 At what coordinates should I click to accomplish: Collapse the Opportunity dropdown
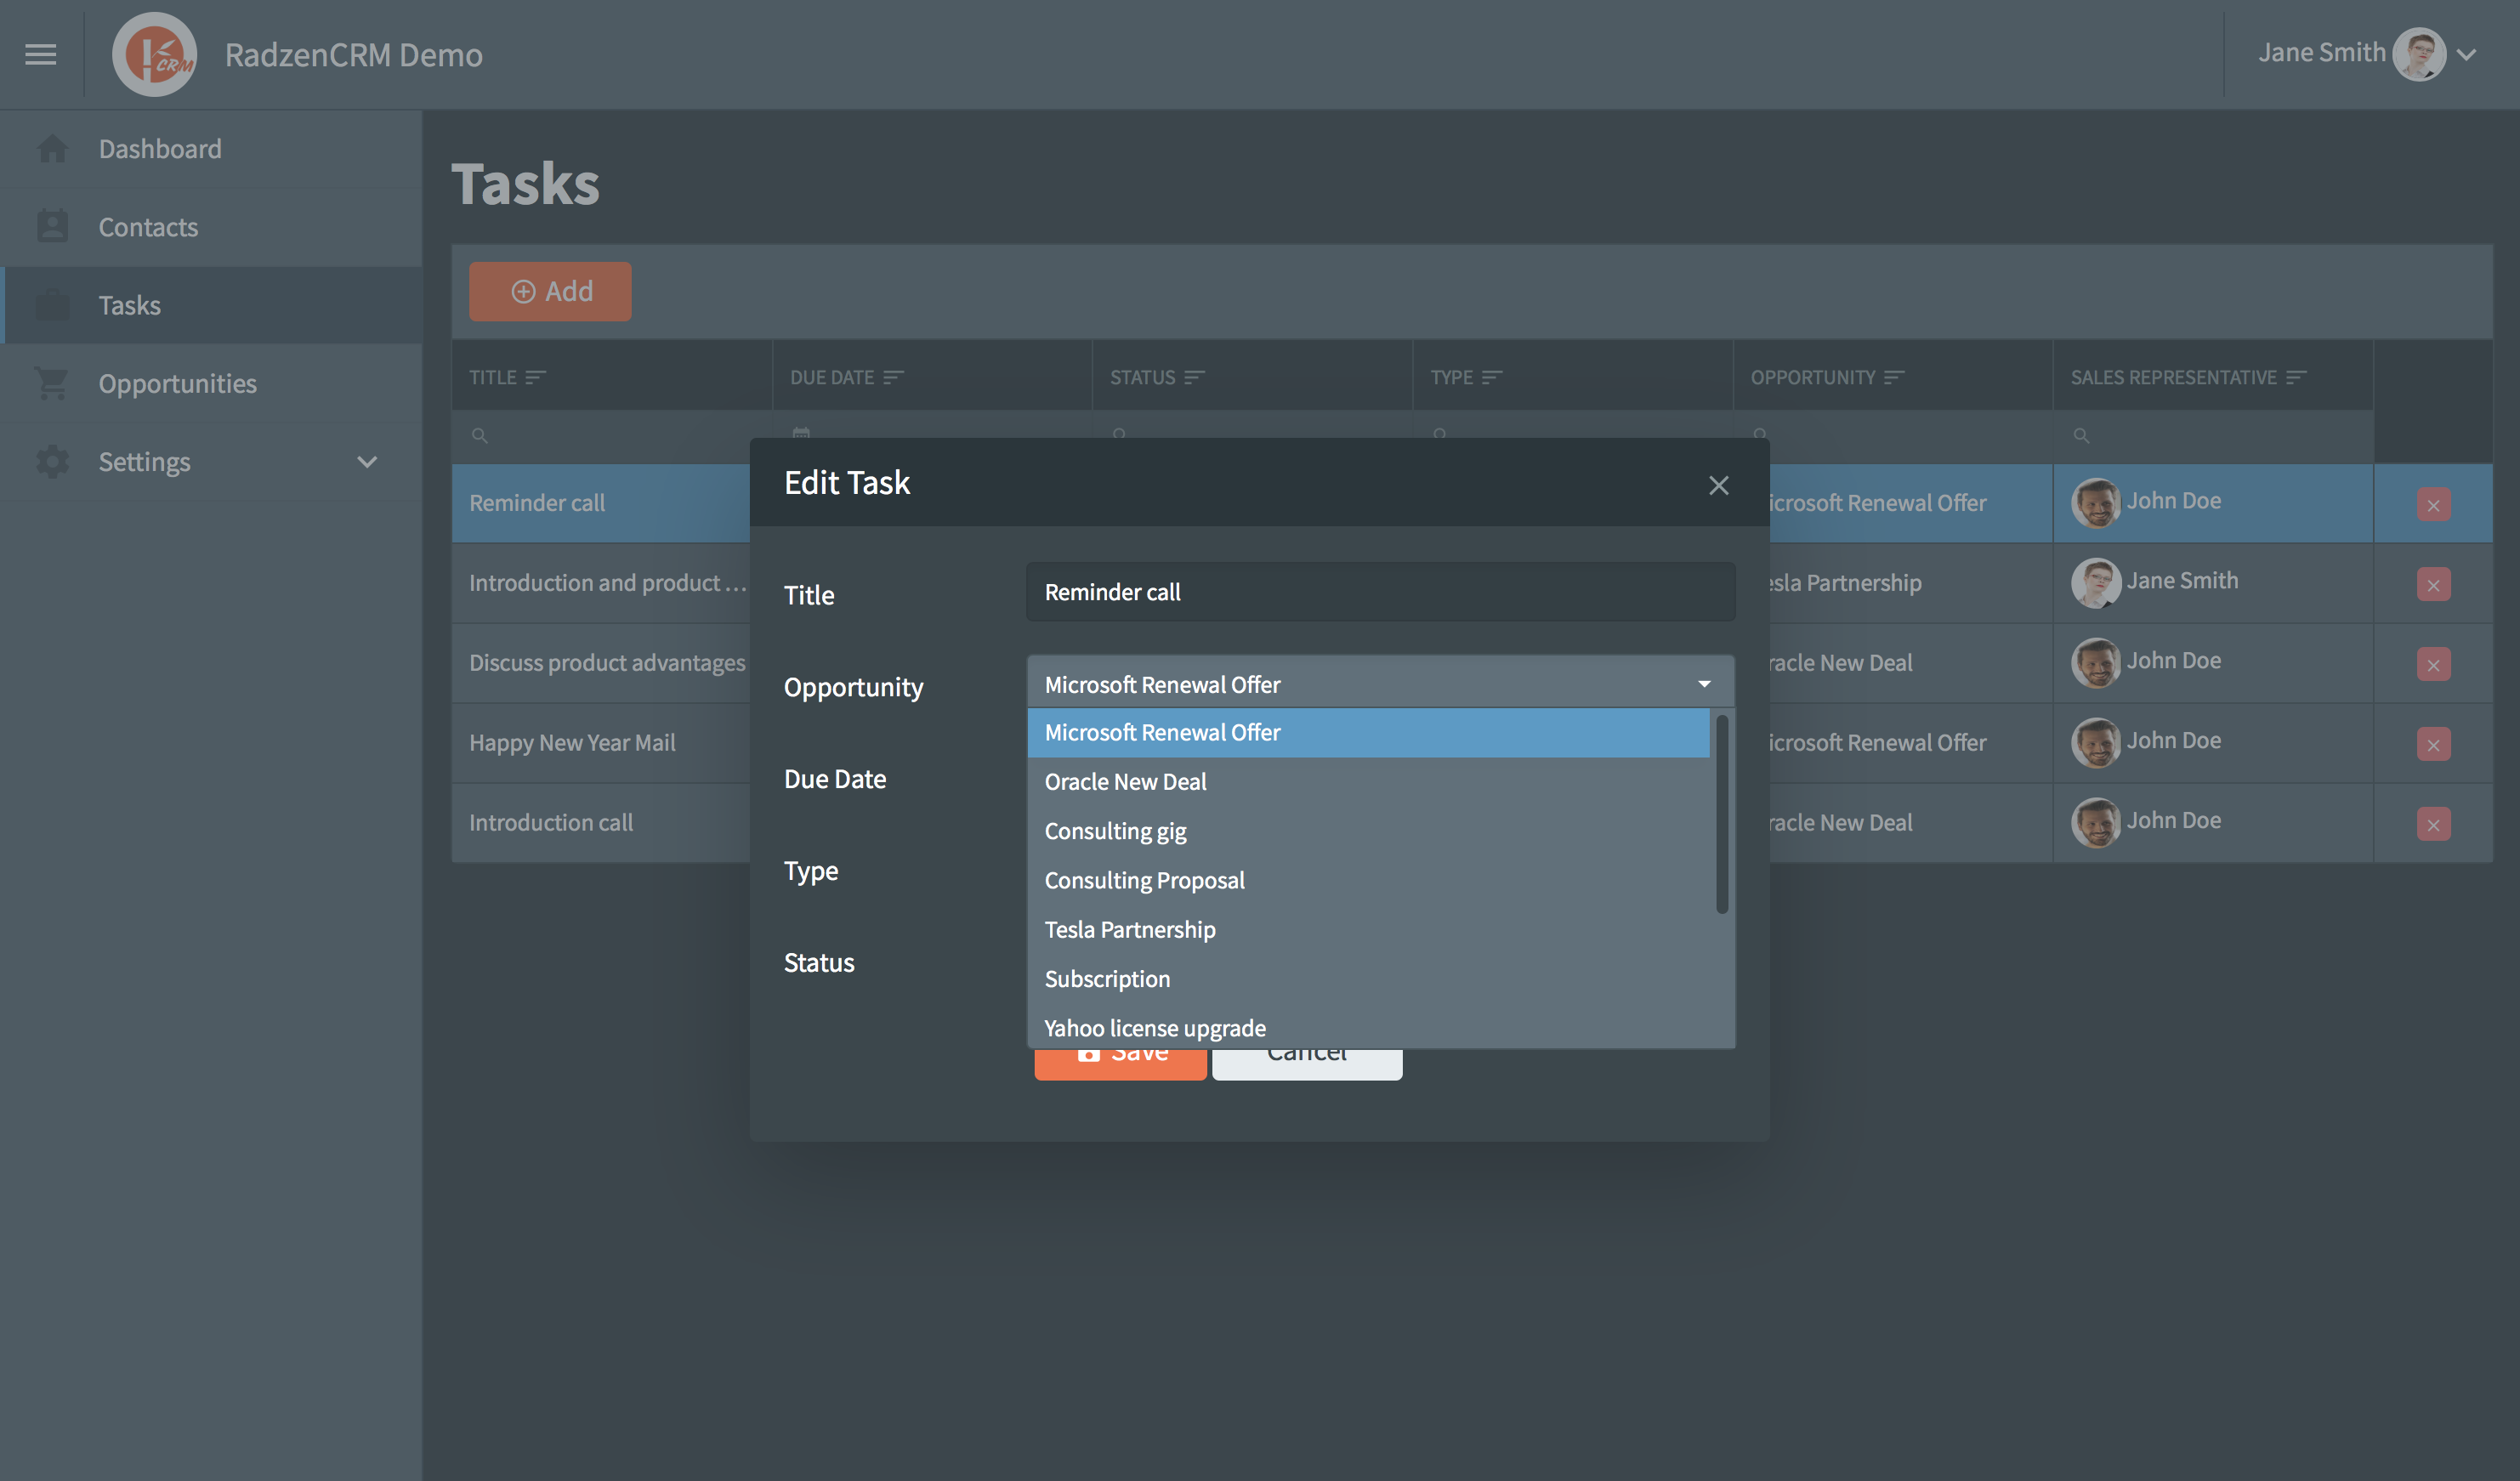tap(1704, 684)
